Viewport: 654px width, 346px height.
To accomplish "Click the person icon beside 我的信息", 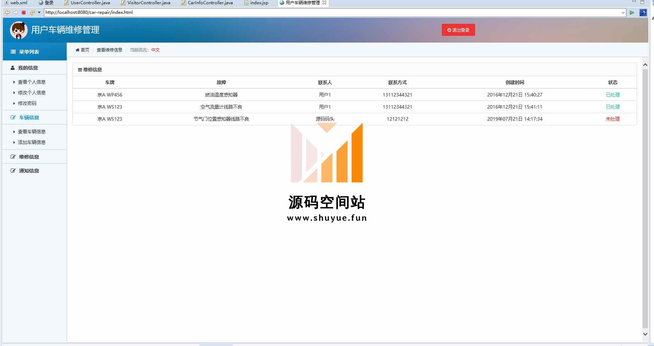I will (13, 68).
